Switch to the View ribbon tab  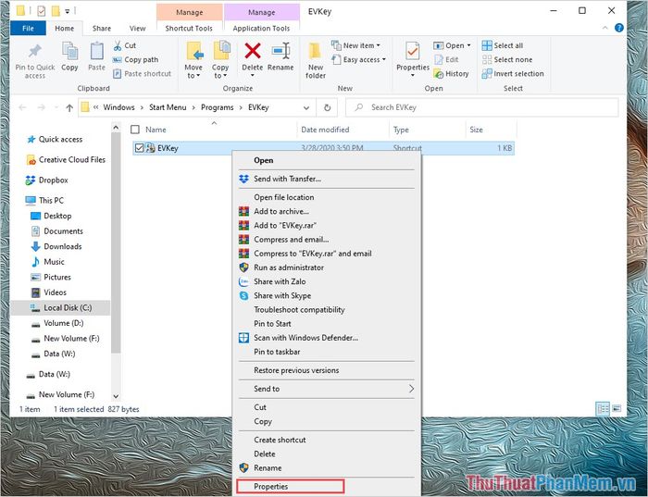[138, 29]
